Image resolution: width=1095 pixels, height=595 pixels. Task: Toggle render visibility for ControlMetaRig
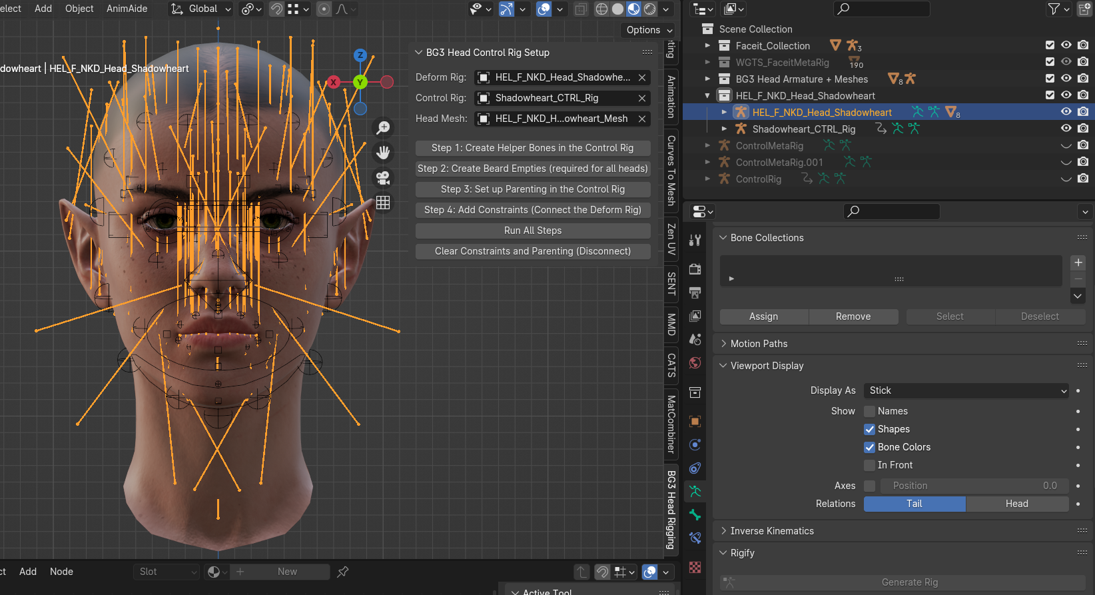(1083, 145)
